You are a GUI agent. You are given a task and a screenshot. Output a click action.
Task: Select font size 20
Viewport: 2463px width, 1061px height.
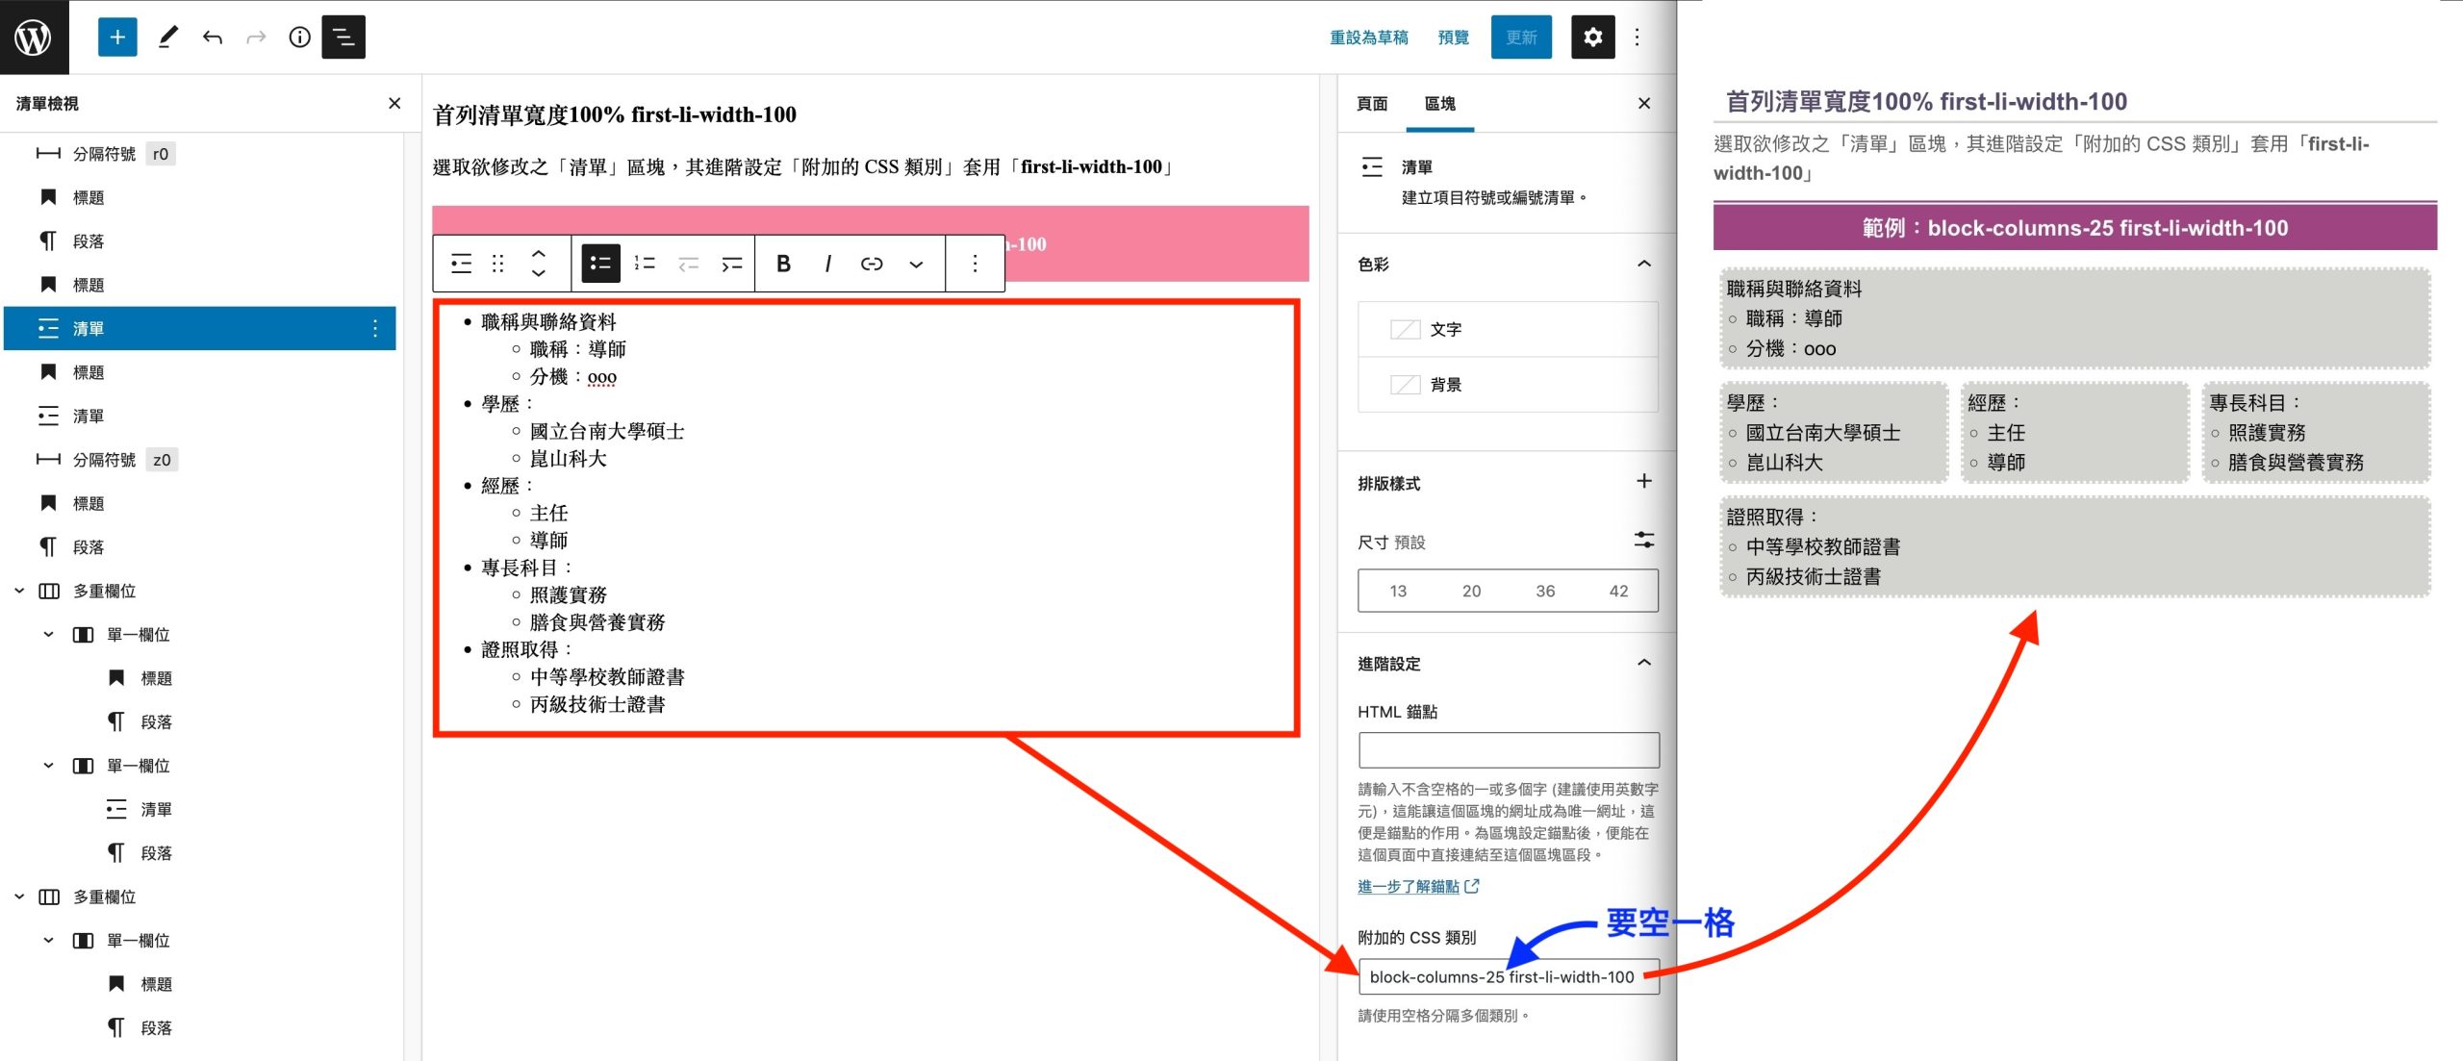[x=1471, y=591]
